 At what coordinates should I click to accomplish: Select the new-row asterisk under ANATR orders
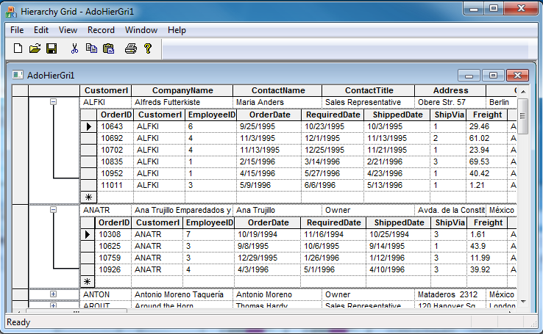pos(88,281)
